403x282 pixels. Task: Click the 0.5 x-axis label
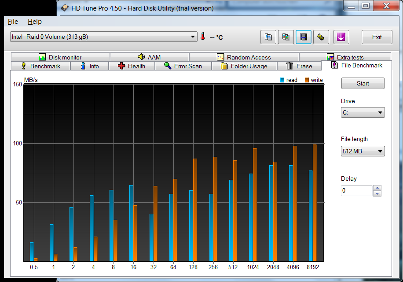point(34,267)
